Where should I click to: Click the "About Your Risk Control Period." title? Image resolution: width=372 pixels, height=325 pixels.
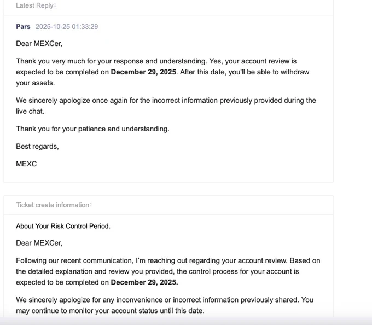coord(63,226)
